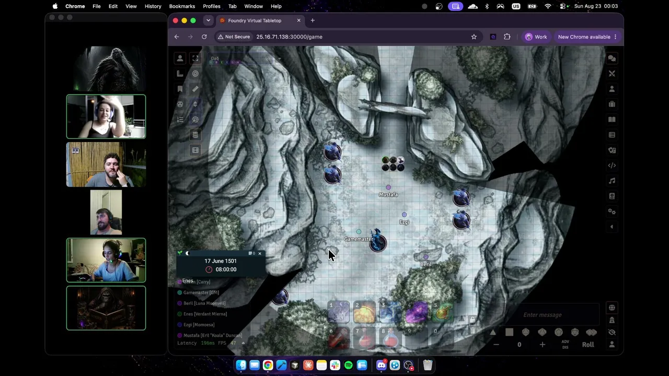Open the Measurement Templates ruler controls
This screenshot has width=669, height=376.
180,74
